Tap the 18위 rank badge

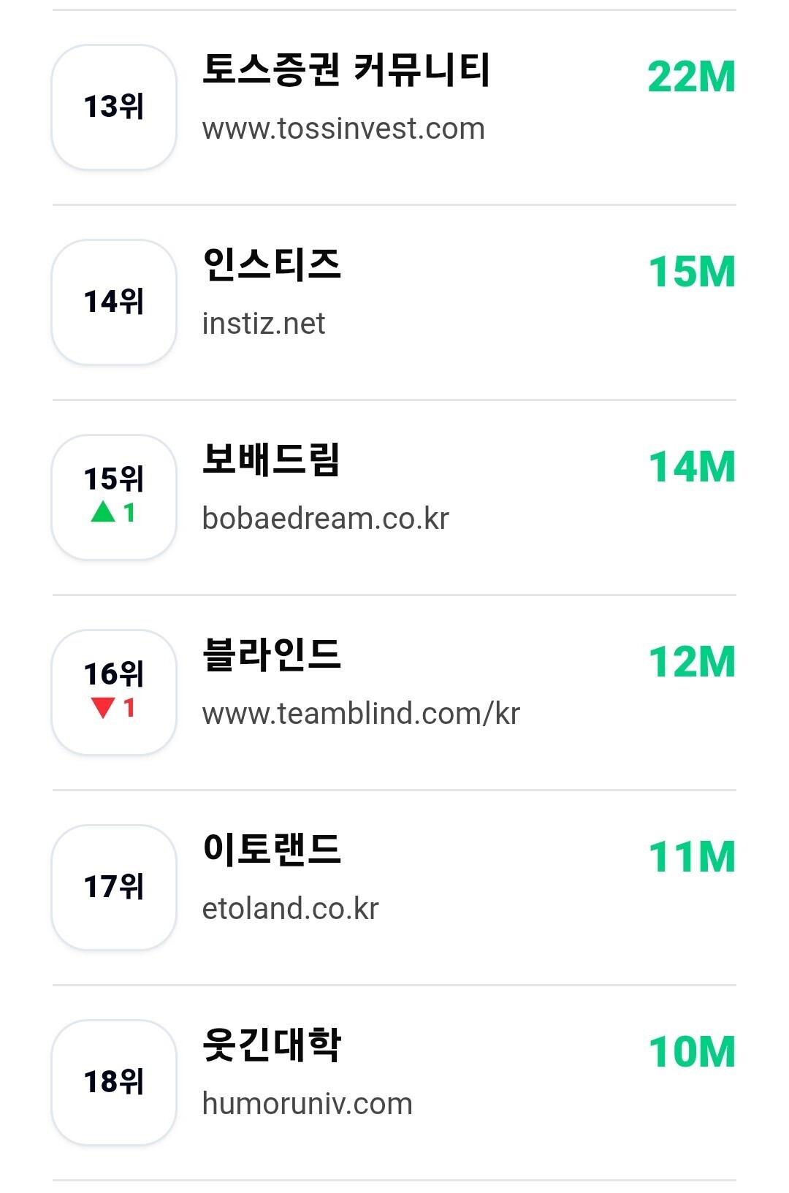pyautogui.click(x=114, y=1083)
